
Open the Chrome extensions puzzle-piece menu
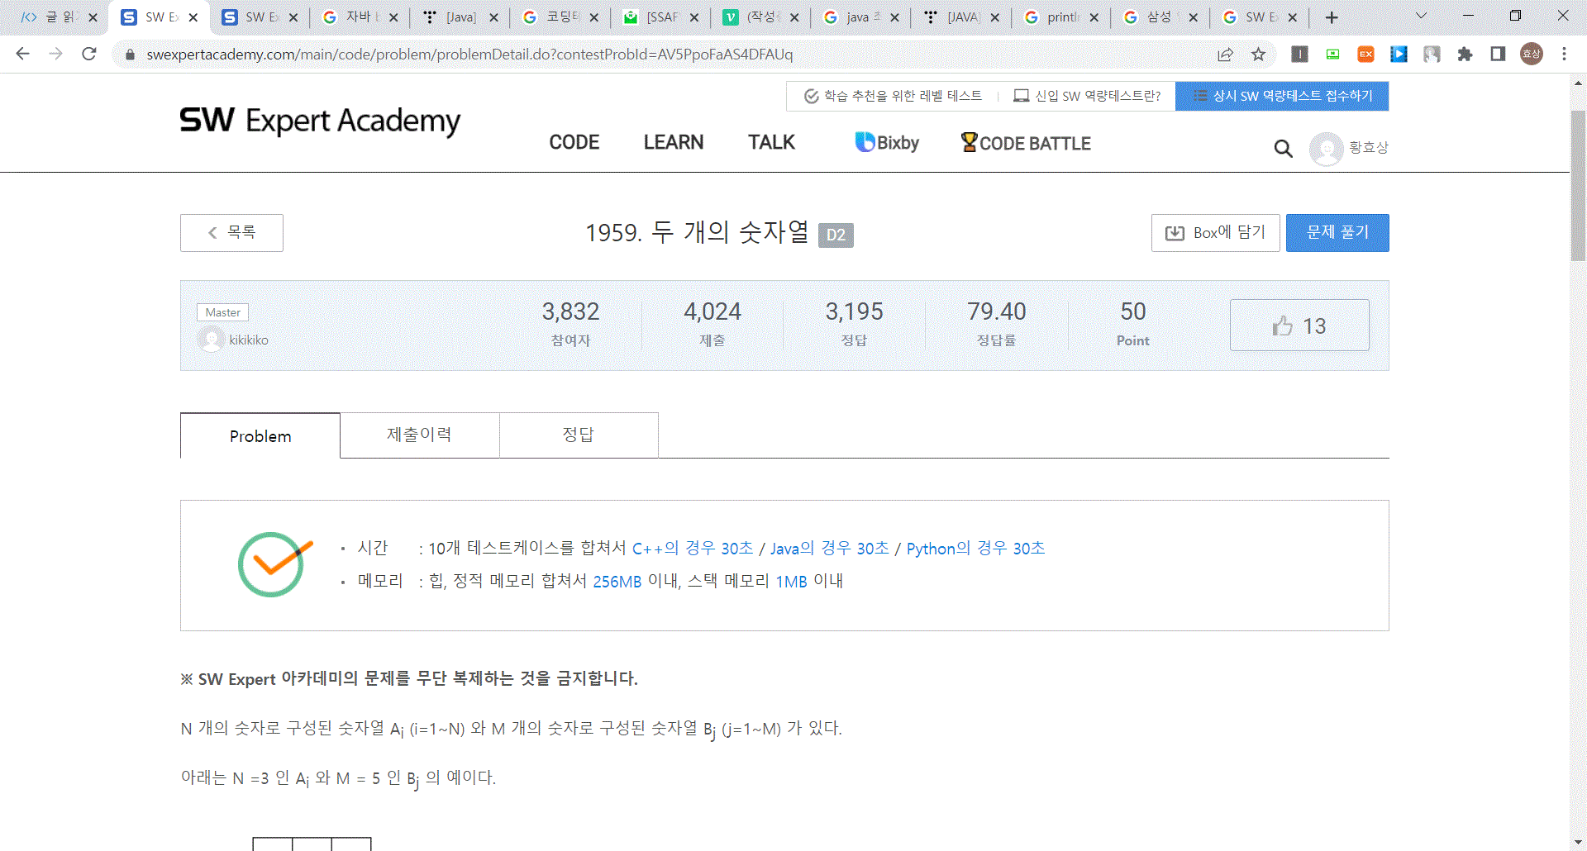point(1465,55)
